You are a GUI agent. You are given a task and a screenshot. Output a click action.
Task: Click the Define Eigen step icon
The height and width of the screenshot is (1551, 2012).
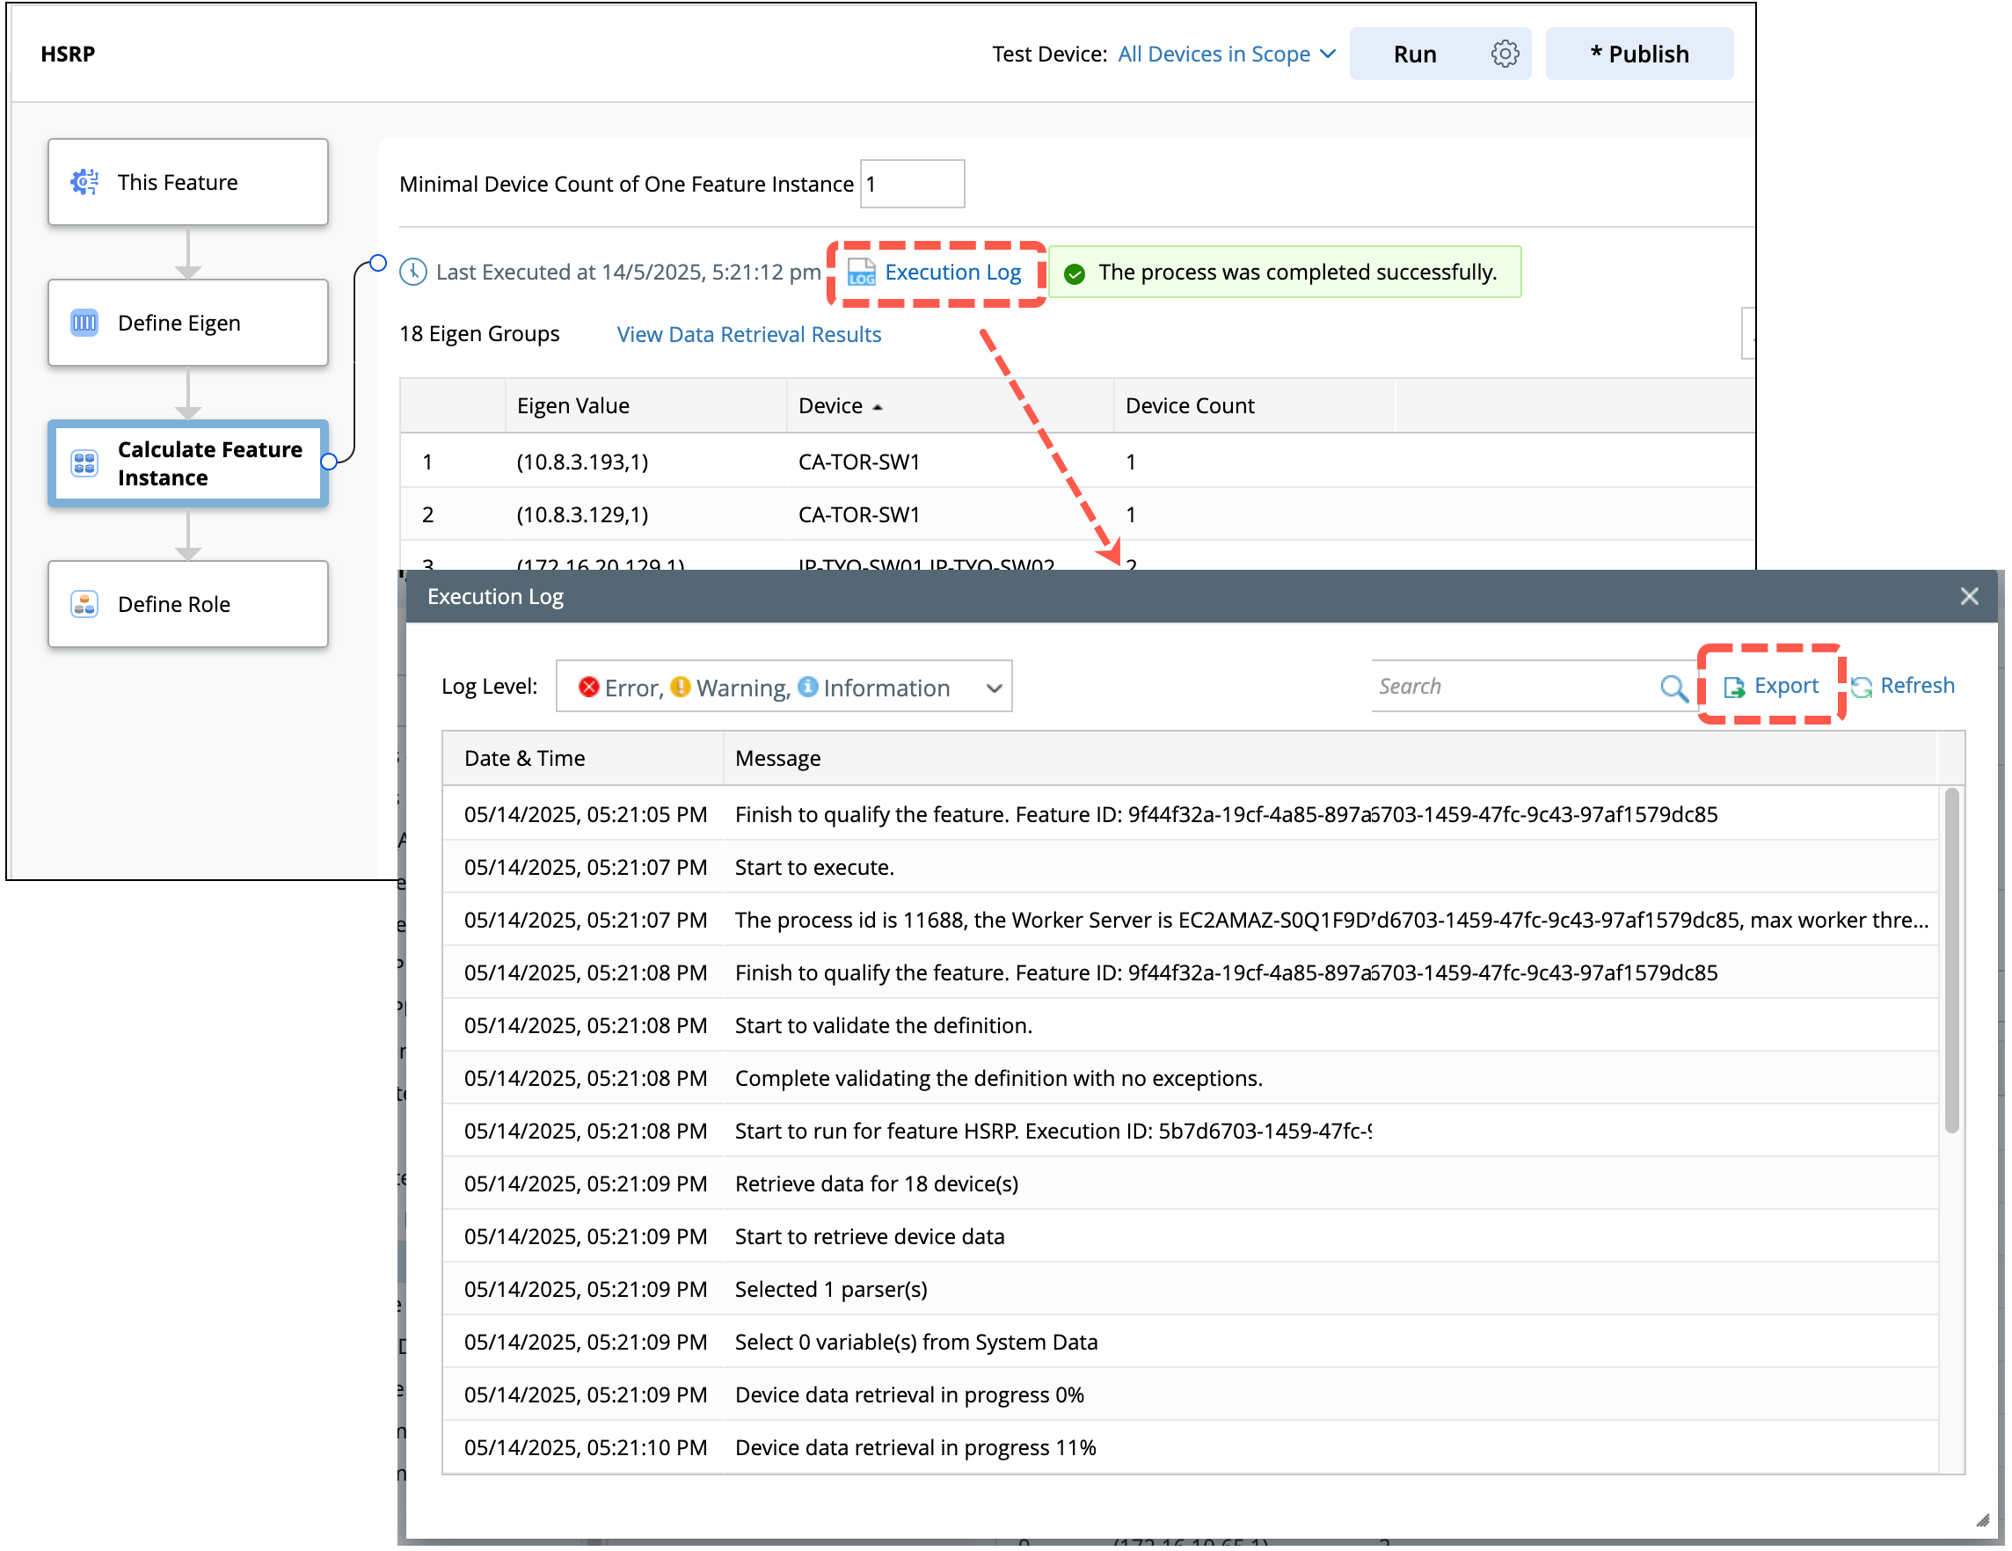click(x=84, y=324)
